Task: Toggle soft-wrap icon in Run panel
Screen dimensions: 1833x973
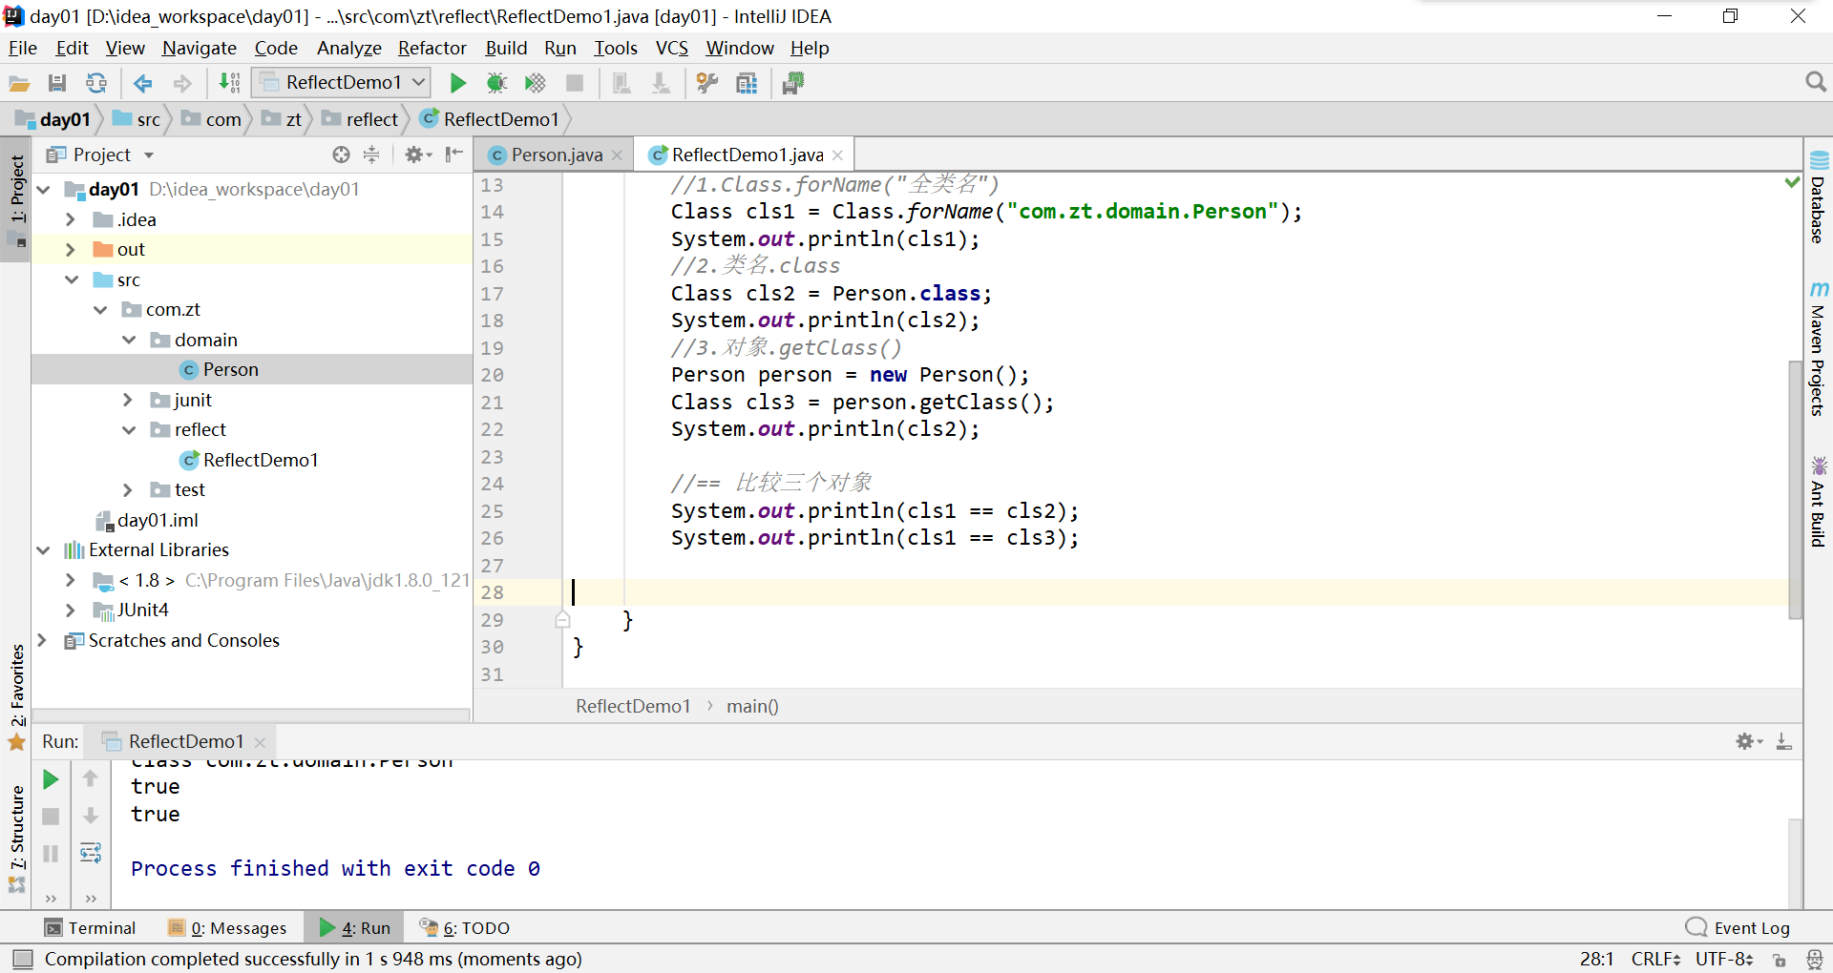Action: [x=91, y=853]
